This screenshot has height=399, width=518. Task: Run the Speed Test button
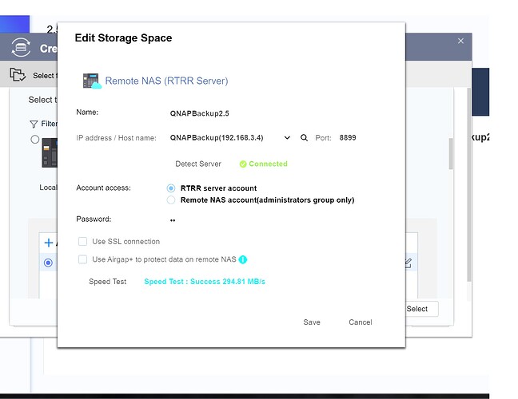(x=107, y=282)
